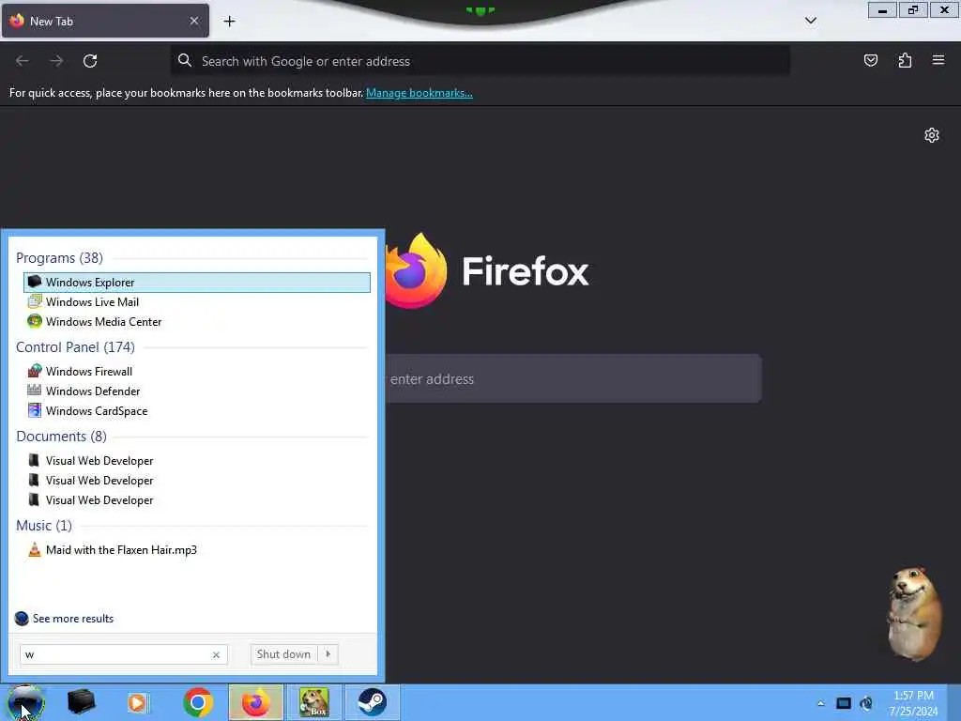Click the hamster desktop pet
The height and width of the screenshot is (721, 961).
[914, 614]
